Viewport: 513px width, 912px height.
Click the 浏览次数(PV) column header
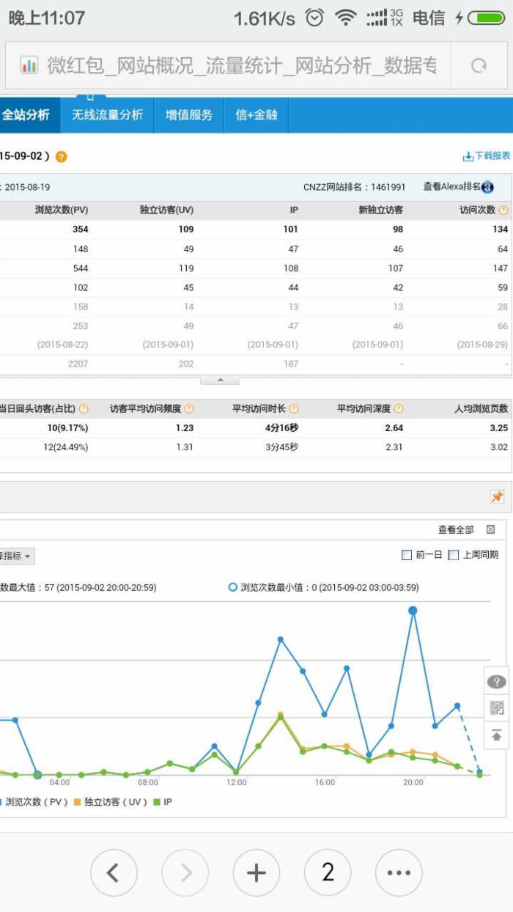click(62, 210)
